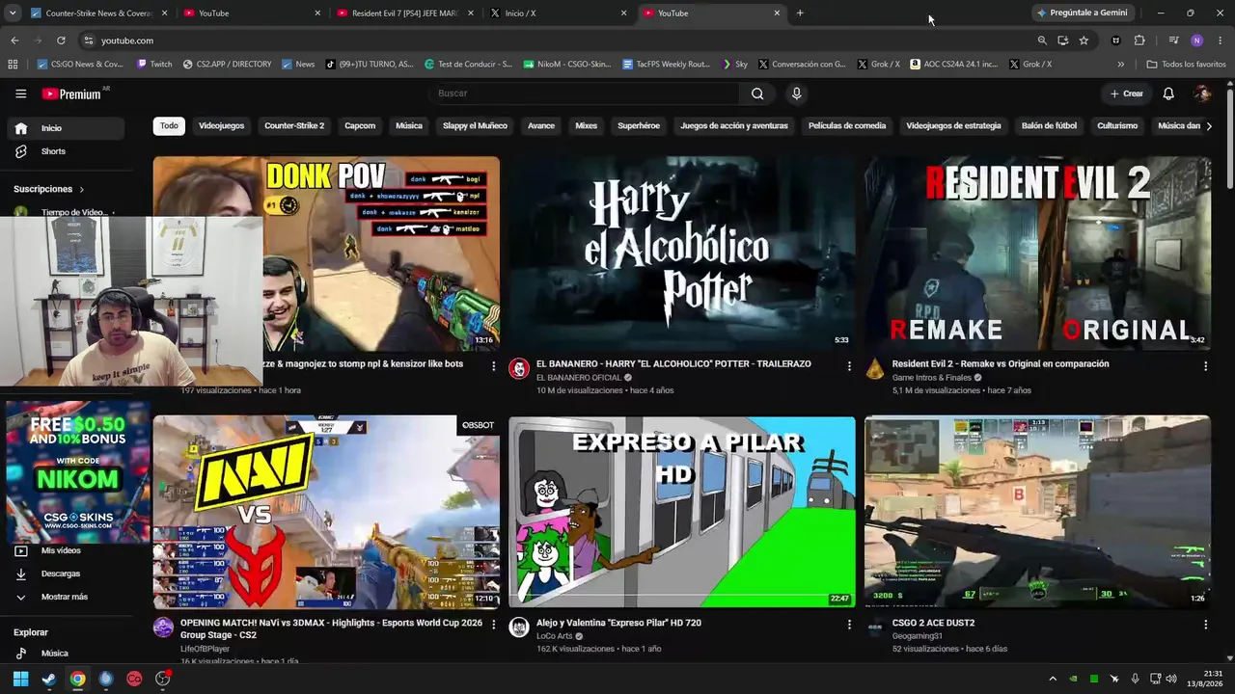The image size is (1235, 694).
Task: Expand the Suscripciones section chevron
Action: (x=81, y=189)
